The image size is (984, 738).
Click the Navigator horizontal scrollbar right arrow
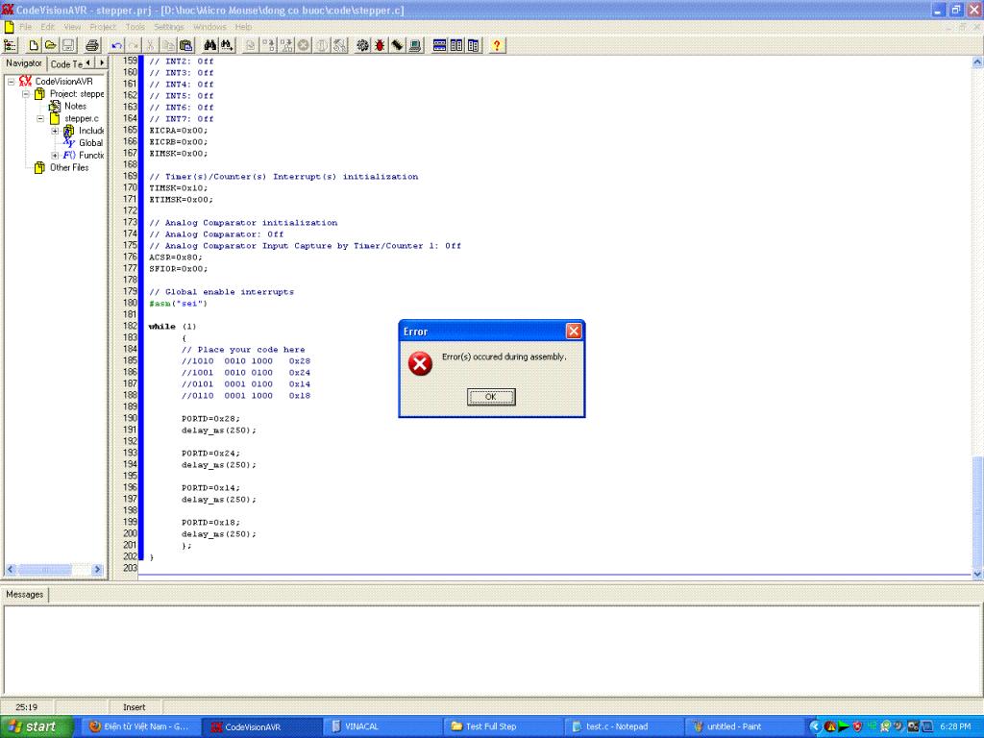[99, 570]
